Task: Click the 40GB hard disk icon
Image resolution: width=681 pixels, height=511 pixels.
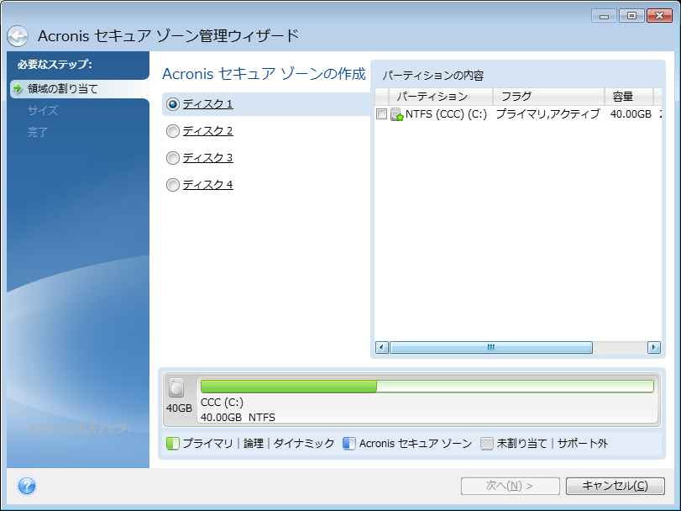Action: coord(176,387)
